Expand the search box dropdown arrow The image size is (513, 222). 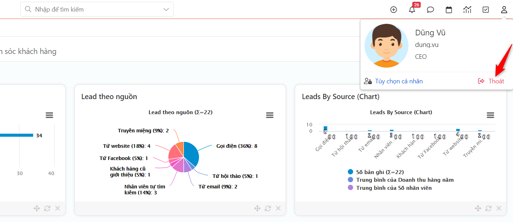pyautogui.click(x=166, y=9)
